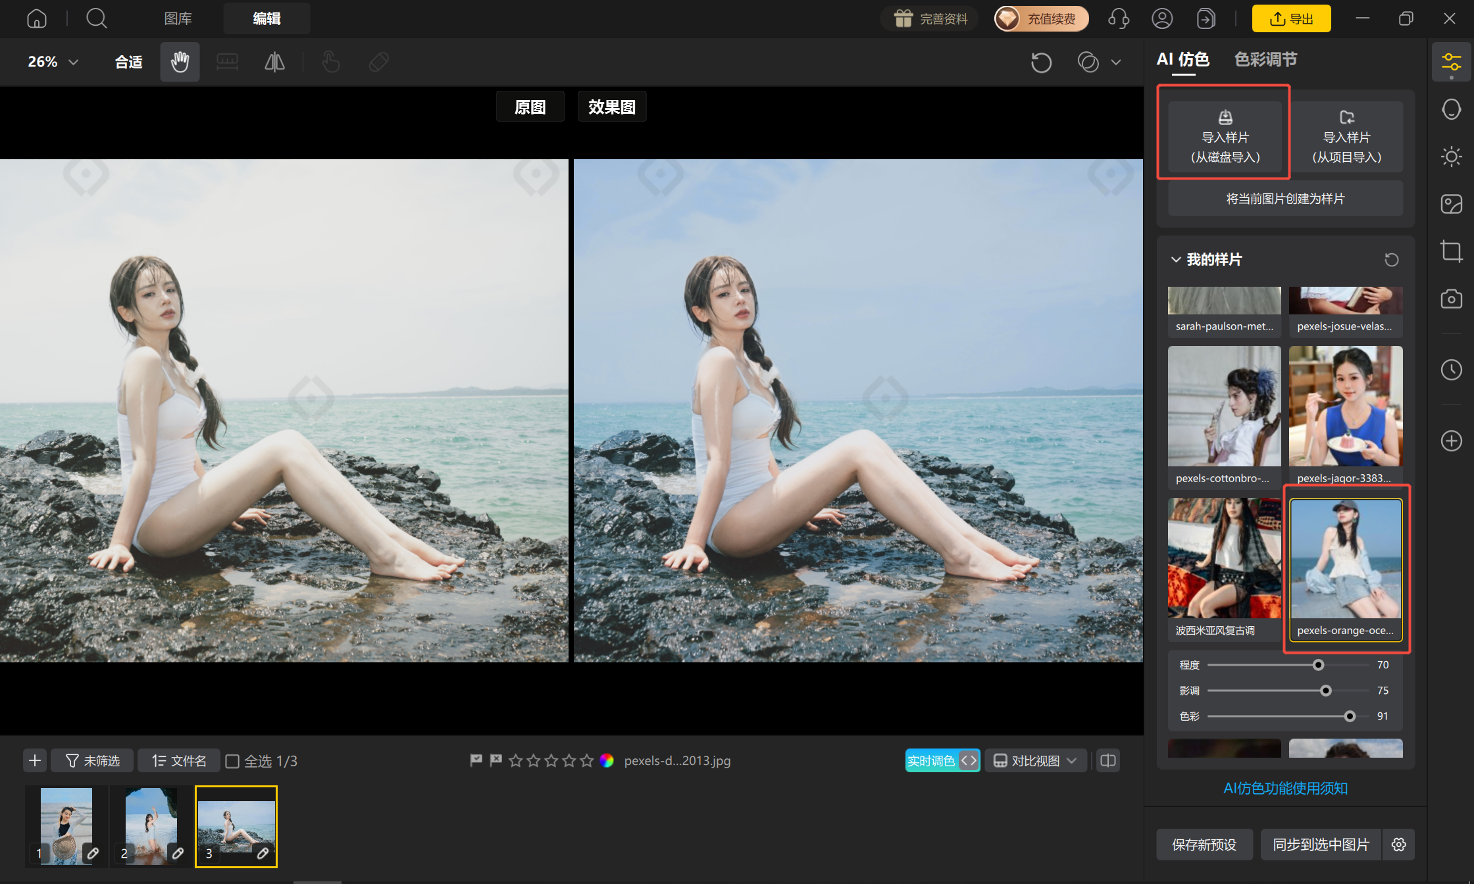Open the AI仿色功能使用须知 link

click(1285, 788)
